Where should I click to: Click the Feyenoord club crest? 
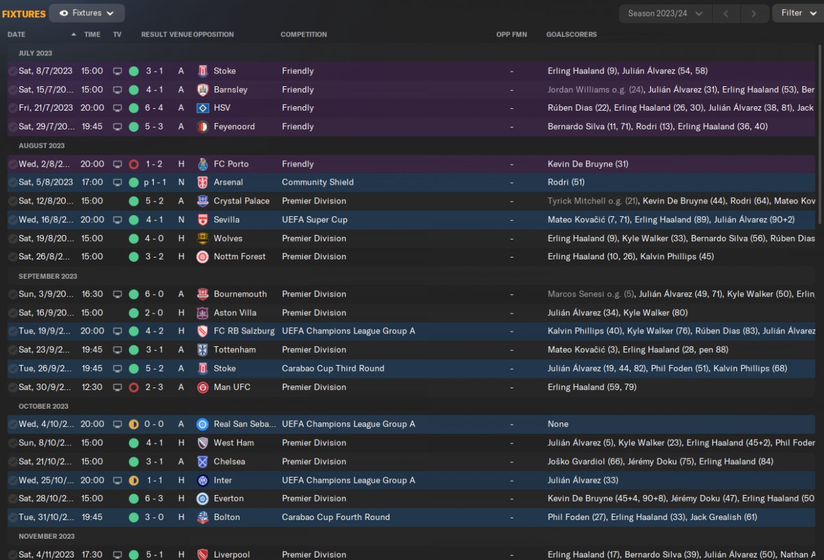point(203,127)
